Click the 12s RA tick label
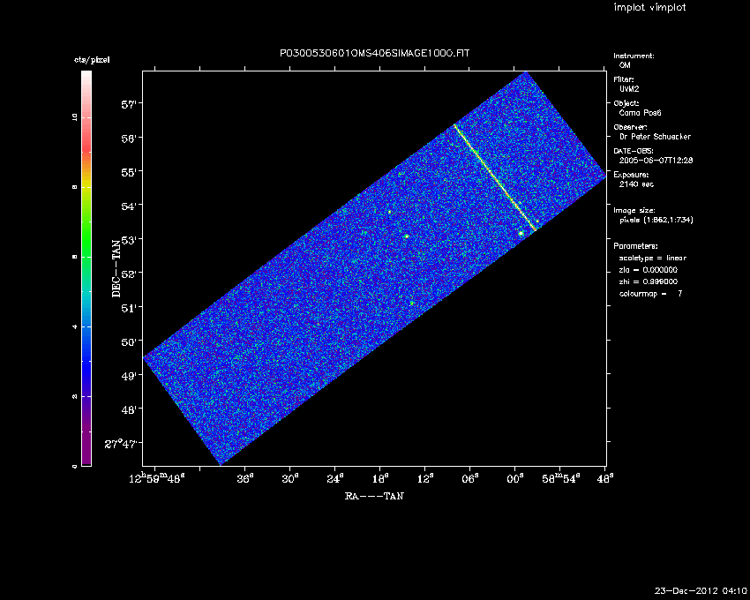The width and height of the screenshot is (750, 600). tap(424, 478)
